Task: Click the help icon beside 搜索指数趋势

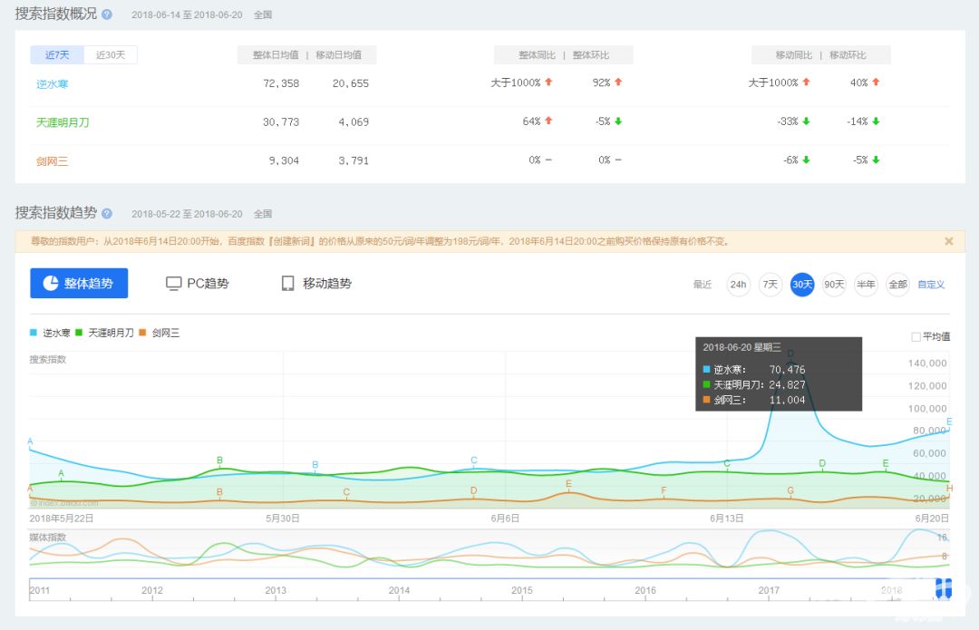Action: pyautogui.click(x=107, y=214)
